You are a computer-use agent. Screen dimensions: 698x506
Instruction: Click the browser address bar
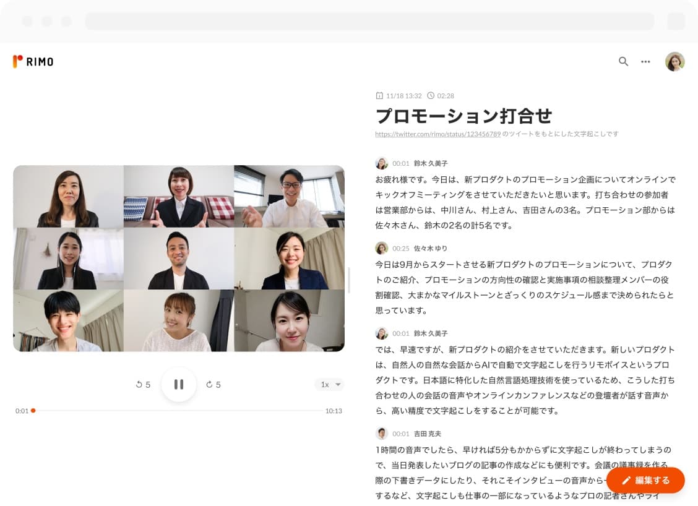[369, 21]
